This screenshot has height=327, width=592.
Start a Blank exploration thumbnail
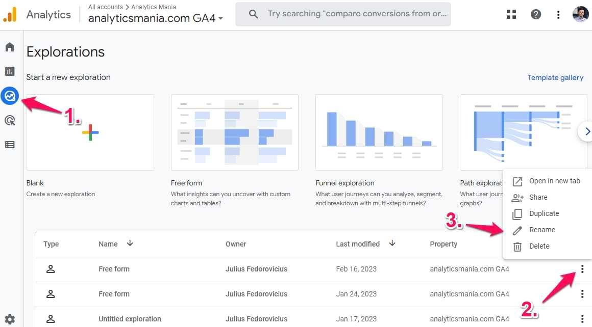pyautogui.click(x=90, y=132)
